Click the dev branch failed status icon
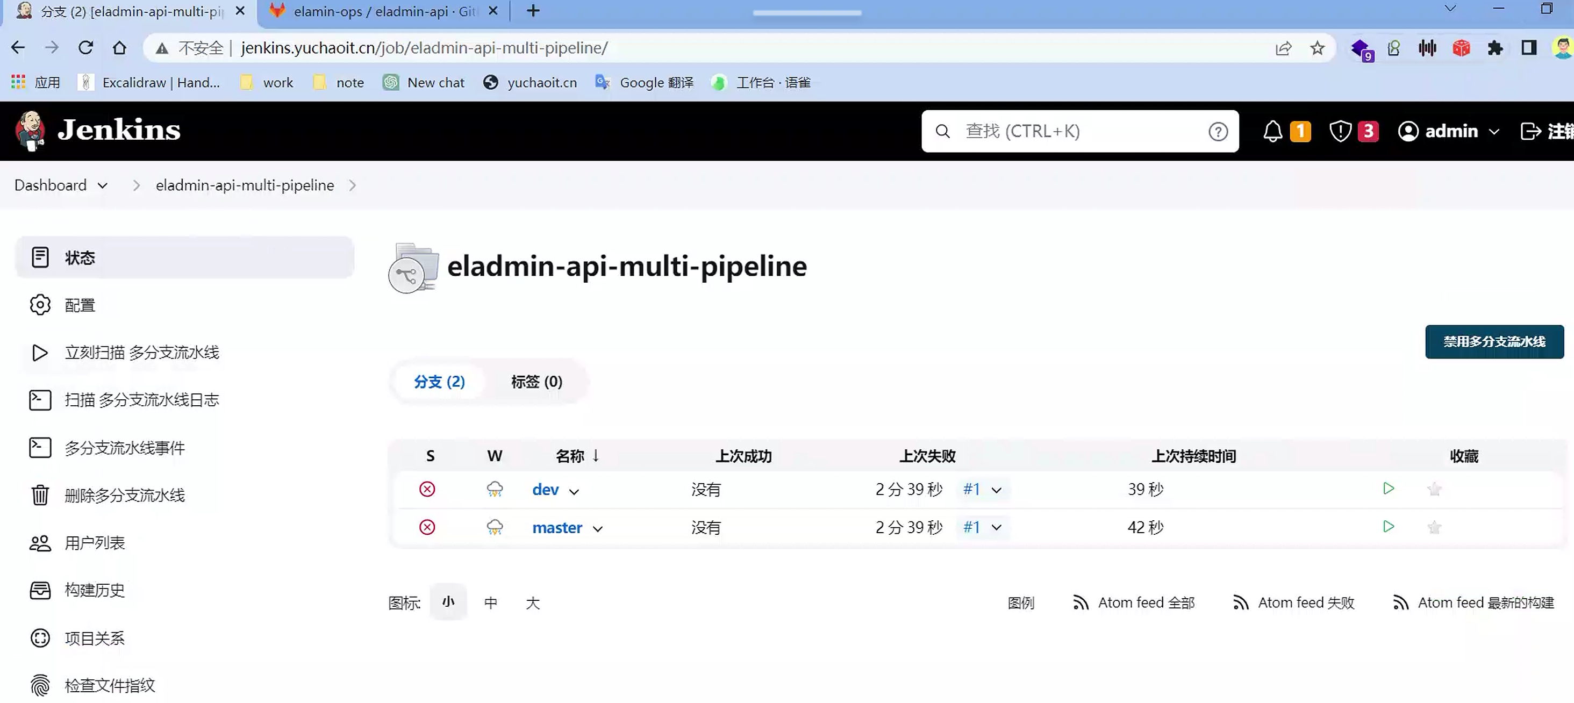This screenshot has width=1574, height=703. [x=427, y=489]
